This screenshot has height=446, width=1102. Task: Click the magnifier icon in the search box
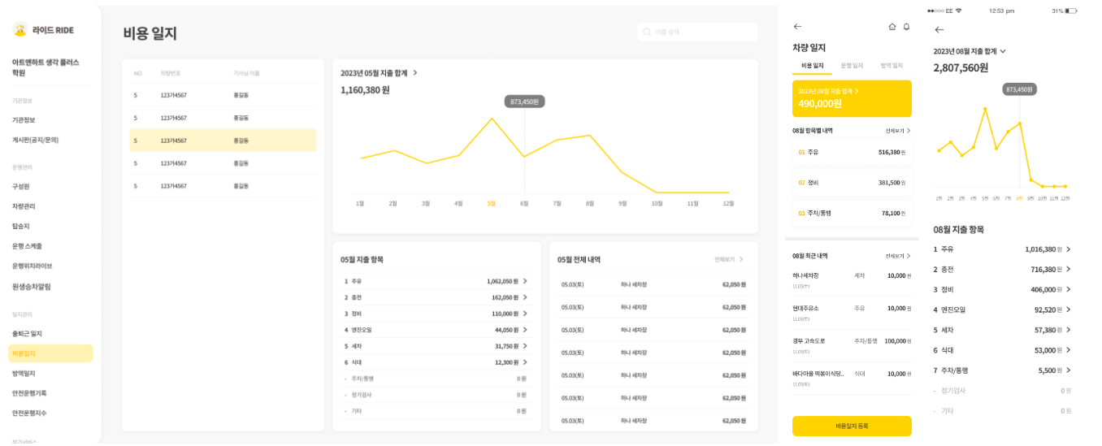pyautogui.click(x=647, y=32)
